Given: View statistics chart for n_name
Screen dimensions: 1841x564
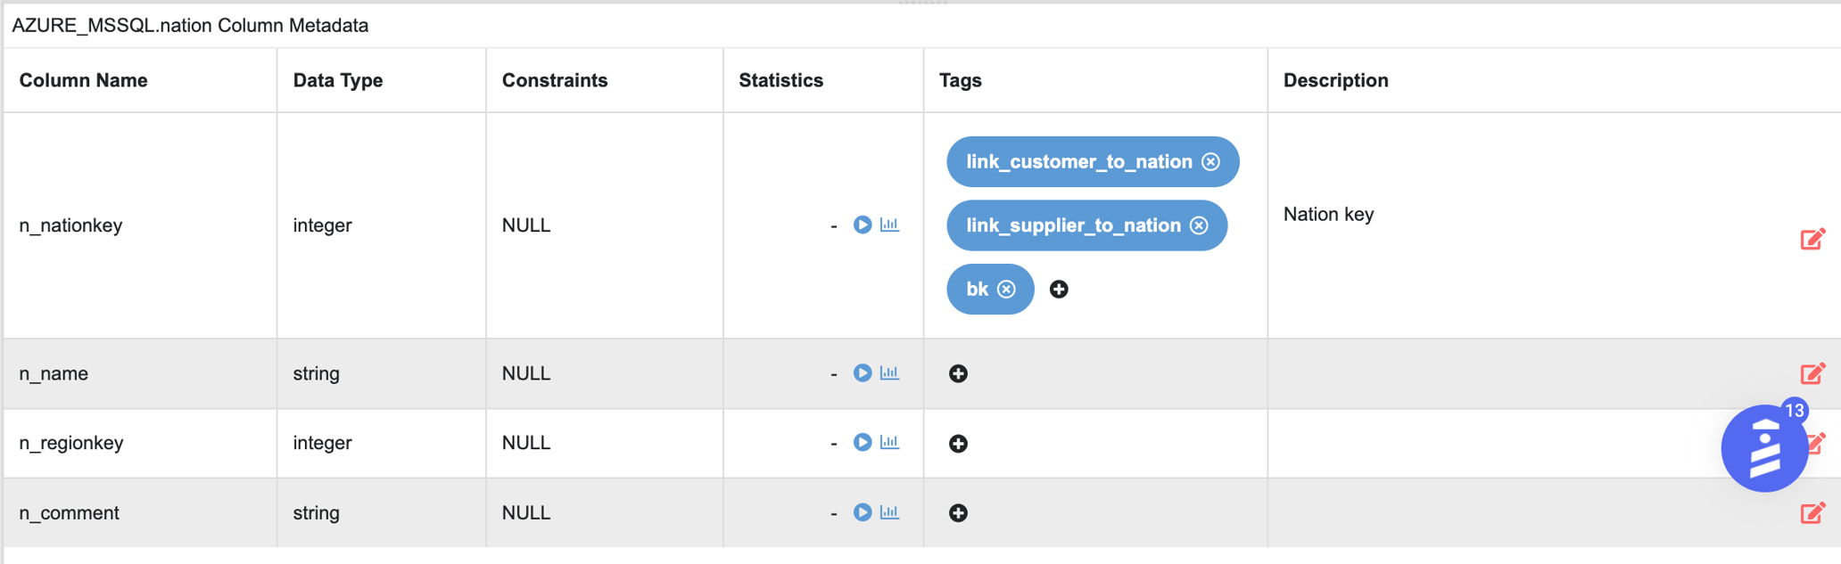Looking at the screenshot, I should pyautogui.click(x=889, y=372).
